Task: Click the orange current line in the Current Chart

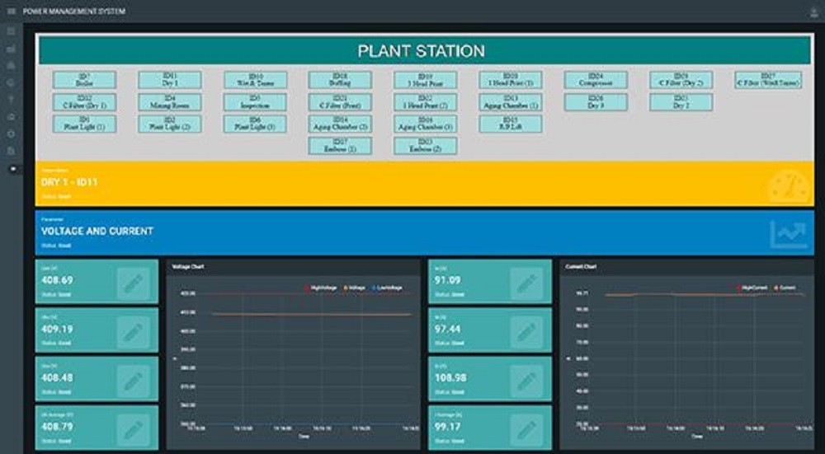Action: click(x=704, y=295)
